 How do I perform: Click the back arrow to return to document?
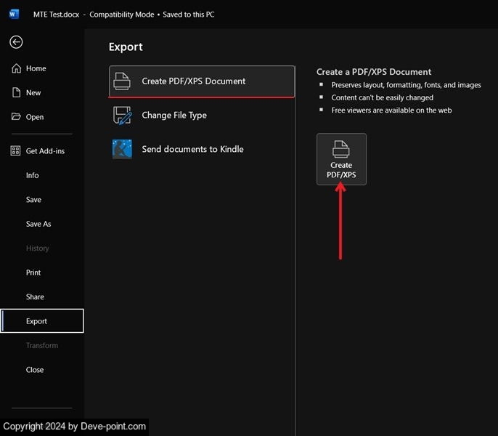coord(16,42)
